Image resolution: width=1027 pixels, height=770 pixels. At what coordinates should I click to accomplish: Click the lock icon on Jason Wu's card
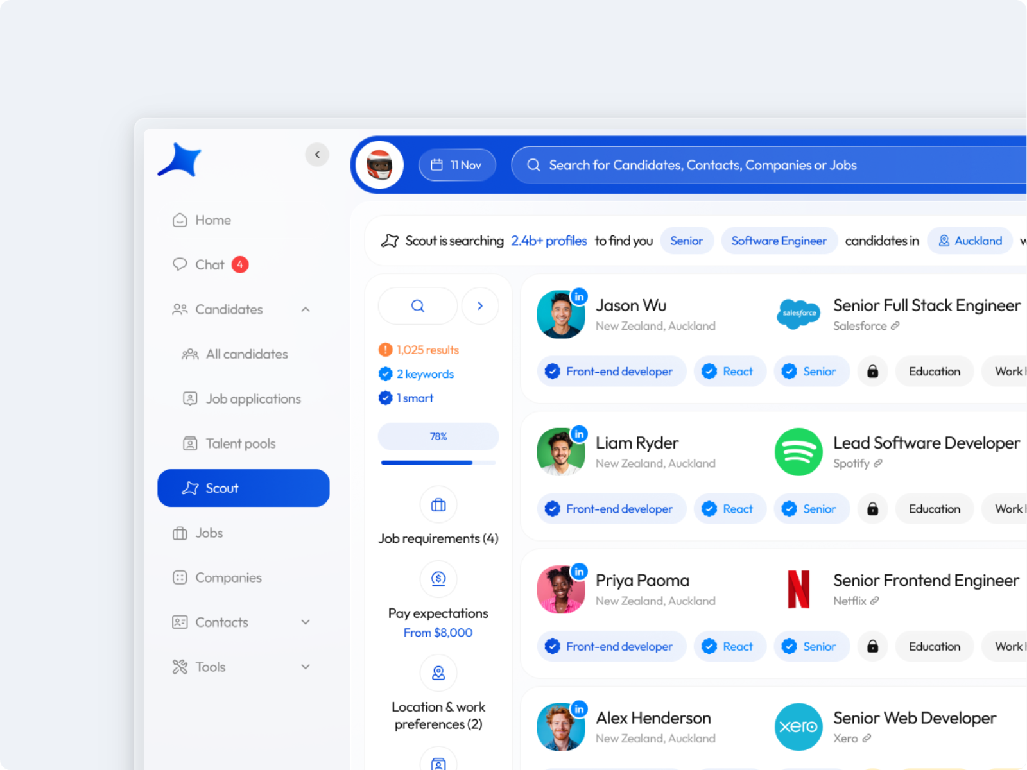click(x=872, y=372)
